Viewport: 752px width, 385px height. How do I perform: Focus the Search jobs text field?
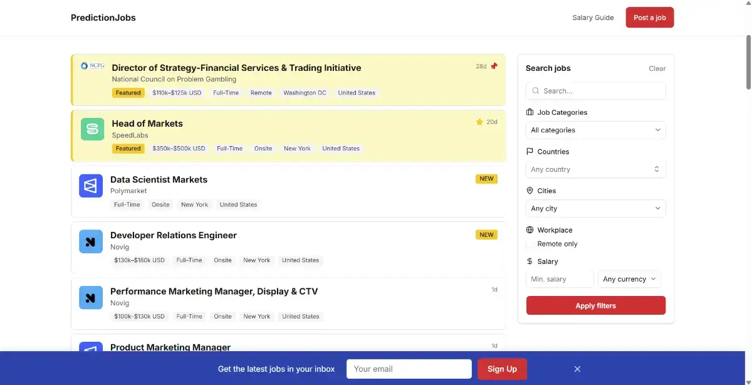point(596,91)
